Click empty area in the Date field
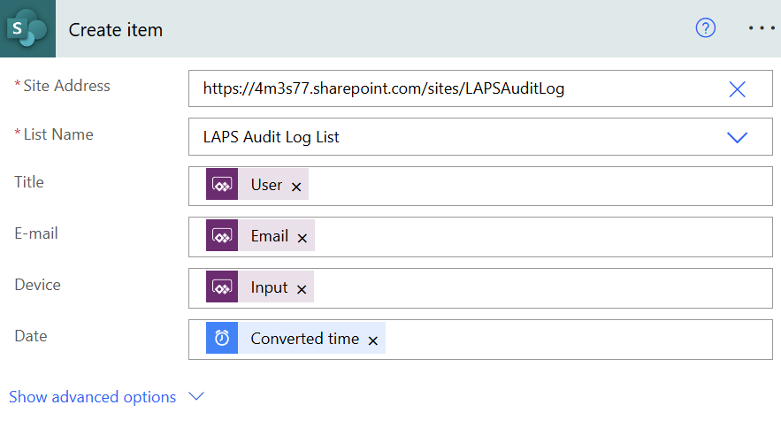Screen dimensions: 781x428 pyautogui.click(x=575, y=340)
